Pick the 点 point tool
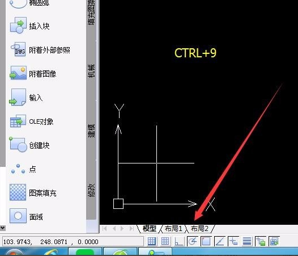This screenshot has height=256, width=298. pyautogui.click(x=23, y=169)
